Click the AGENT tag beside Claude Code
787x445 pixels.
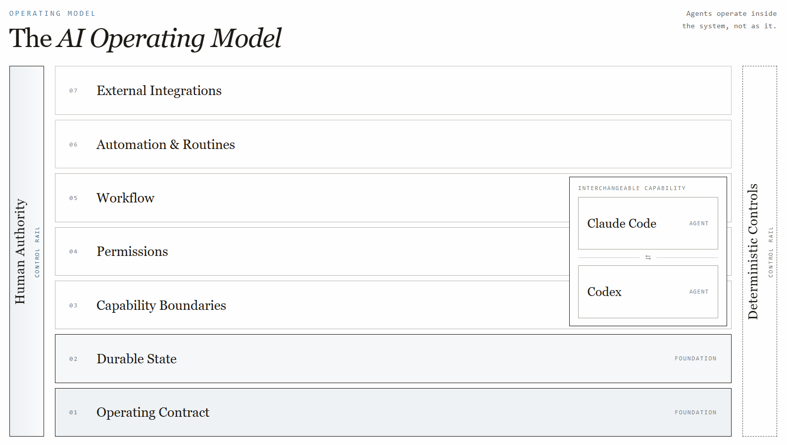point(699,224)
